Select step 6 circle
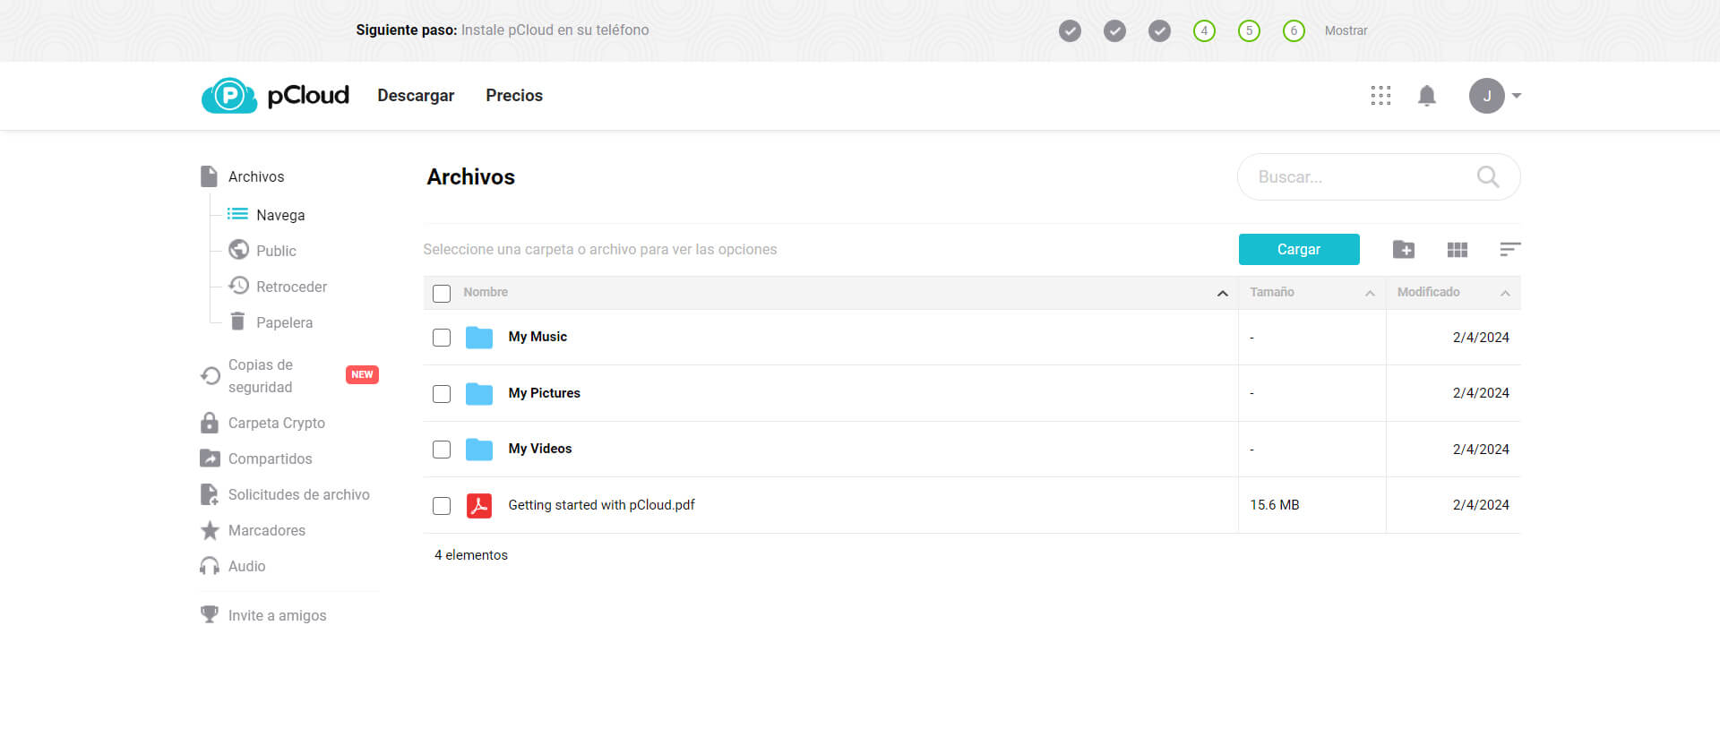Screen dimensions: 1720x737 (1294, 31)
